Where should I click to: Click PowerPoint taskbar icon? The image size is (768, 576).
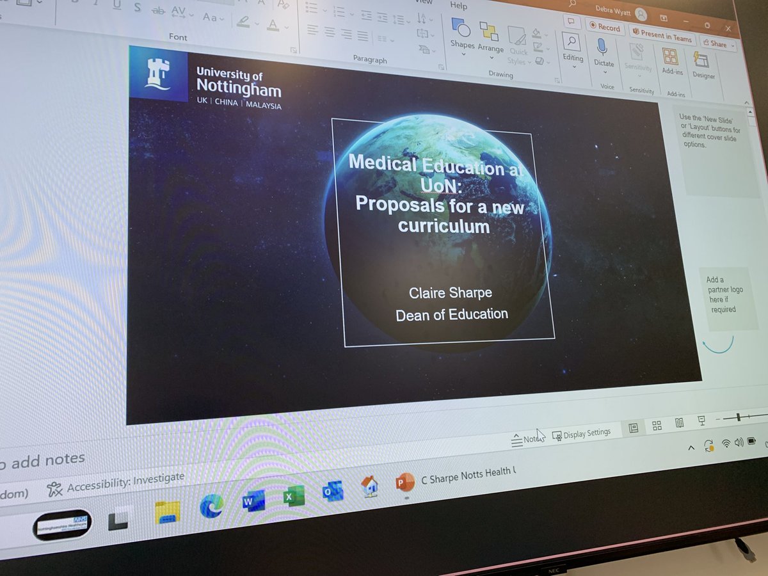[404, 482]
